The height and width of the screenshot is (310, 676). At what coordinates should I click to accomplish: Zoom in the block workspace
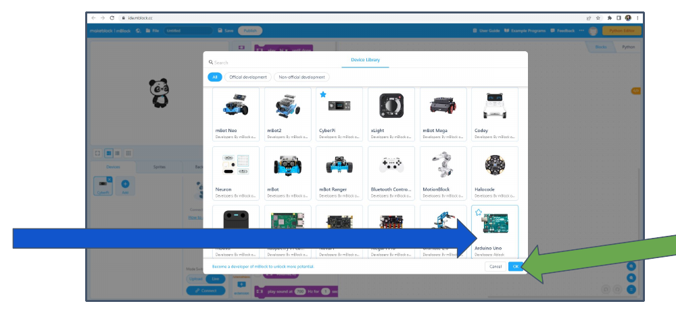(631, 266)
